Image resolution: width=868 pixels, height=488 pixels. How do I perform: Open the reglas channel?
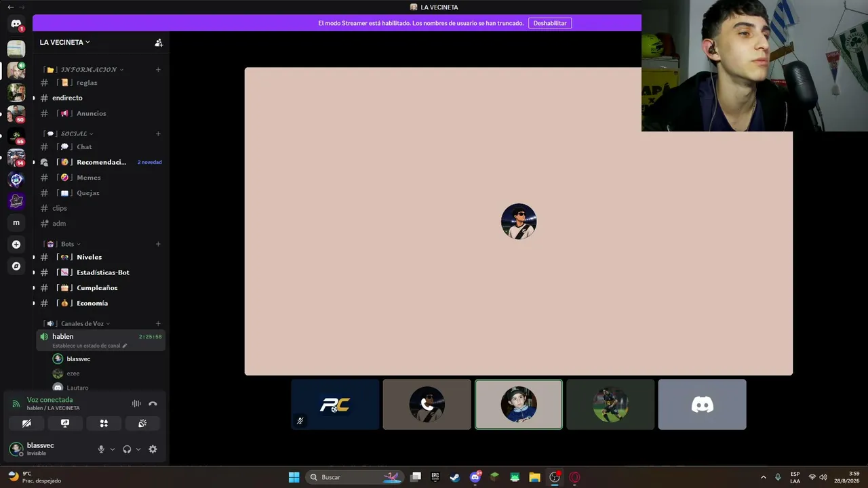pos(100,83)
